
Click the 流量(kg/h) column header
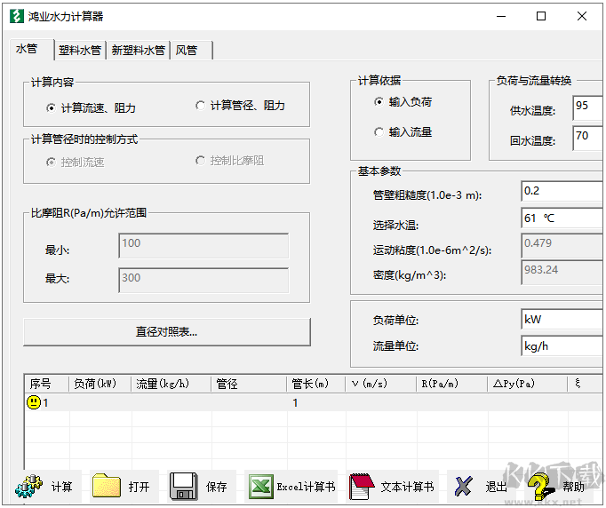coord(171,384)
